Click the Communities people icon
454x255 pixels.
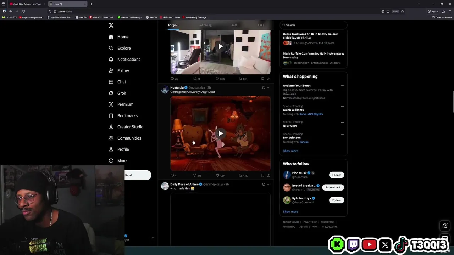[111, 138]
